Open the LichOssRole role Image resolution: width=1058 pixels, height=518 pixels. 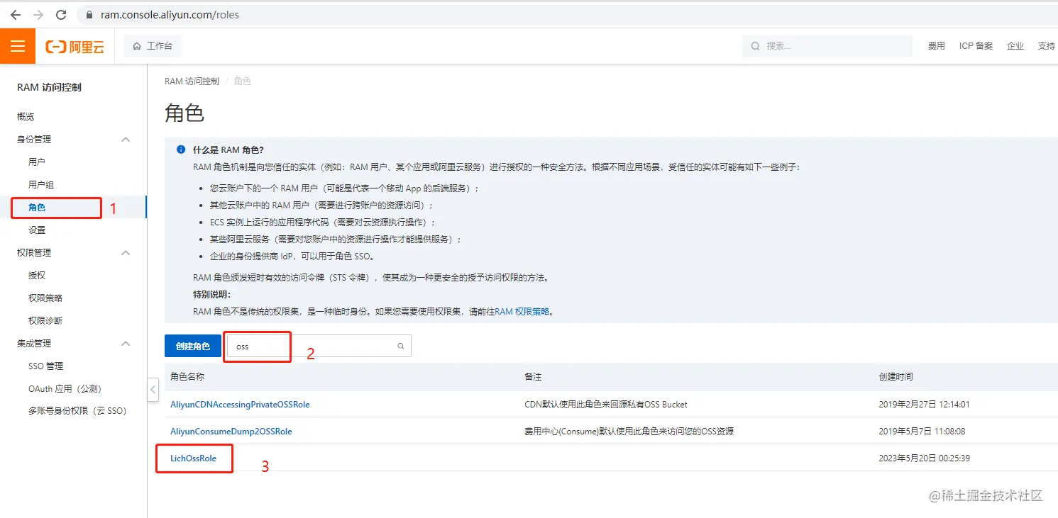coord(194,458)
